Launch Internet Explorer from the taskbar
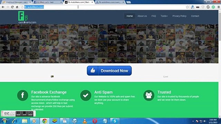The height and width of the screenshot is (124, 221). (15, 121)
